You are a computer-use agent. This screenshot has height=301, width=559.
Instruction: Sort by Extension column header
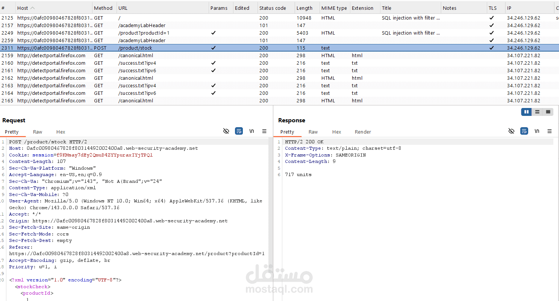tap(365, 8)
